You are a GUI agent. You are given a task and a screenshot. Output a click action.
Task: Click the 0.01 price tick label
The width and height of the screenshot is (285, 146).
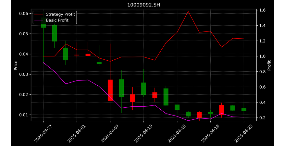pyautogui.click(x=24, y=115)
